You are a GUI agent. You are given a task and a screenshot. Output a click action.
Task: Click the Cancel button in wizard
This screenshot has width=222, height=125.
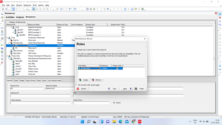coord(82,89)
